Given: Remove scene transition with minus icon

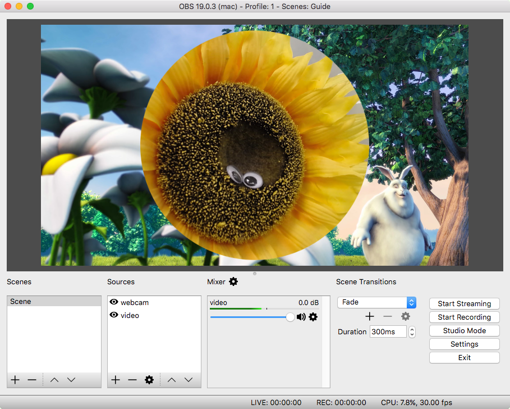Looking at the screenshot, I should click(x=387, y=316).
